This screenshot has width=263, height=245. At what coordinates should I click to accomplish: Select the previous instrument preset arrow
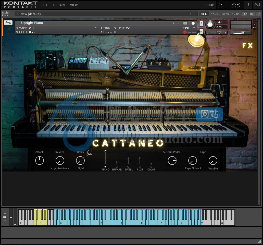(173, 23)
